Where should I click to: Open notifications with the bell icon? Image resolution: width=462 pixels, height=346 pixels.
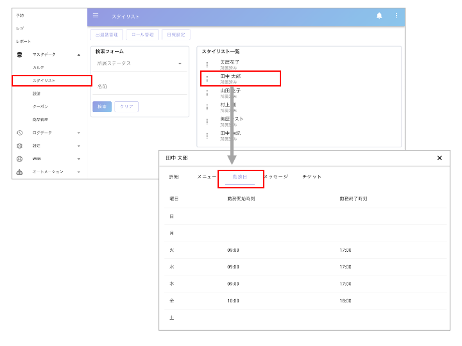point(379,15)
